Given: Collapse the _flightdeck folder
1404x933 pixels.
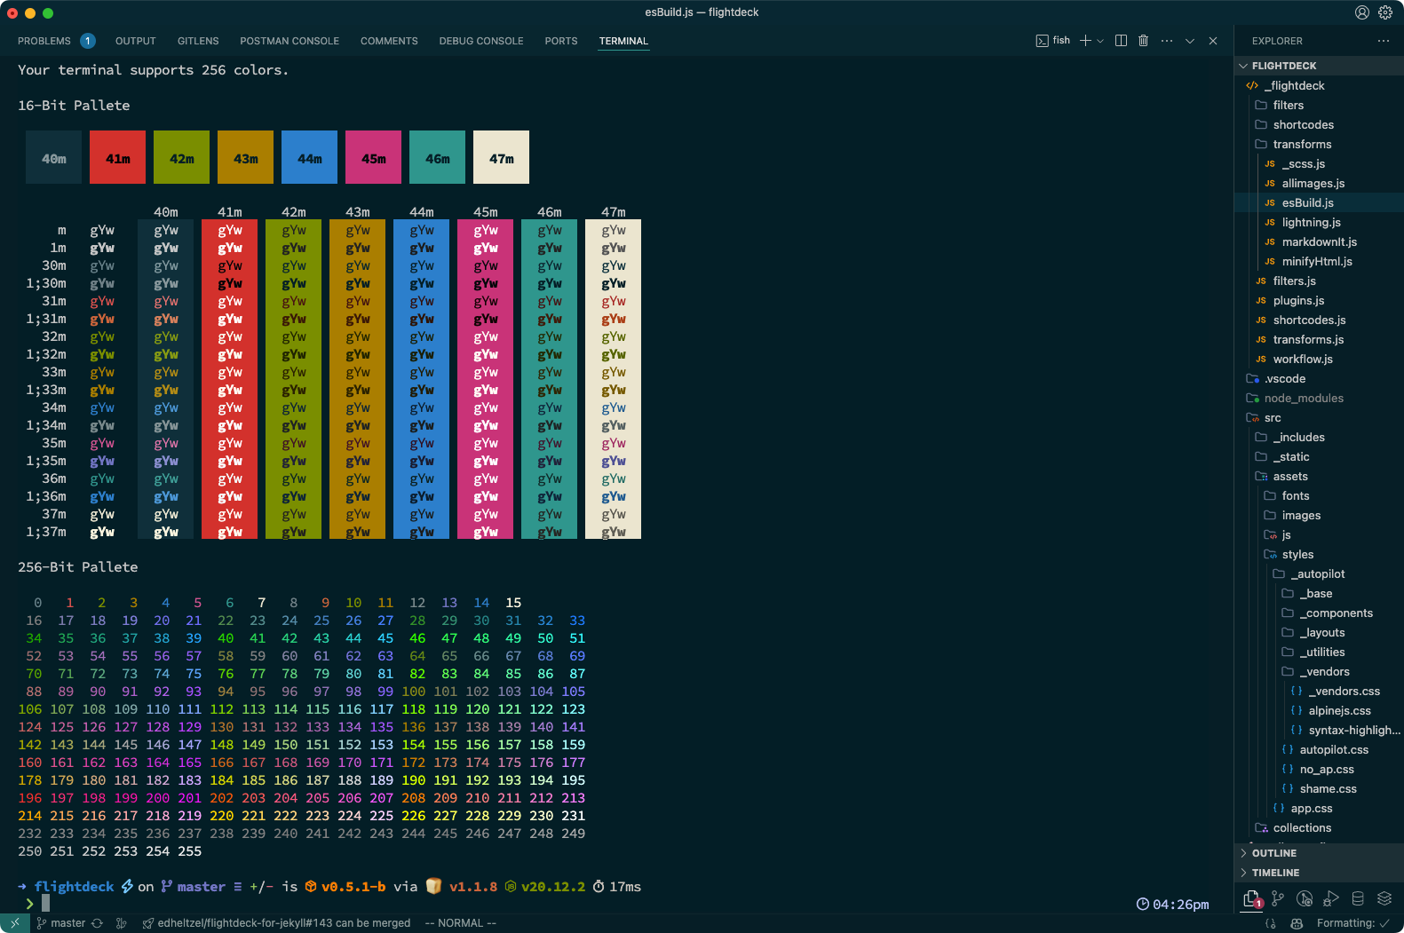Looking at the screenshot, I should tap(1319, 85).
